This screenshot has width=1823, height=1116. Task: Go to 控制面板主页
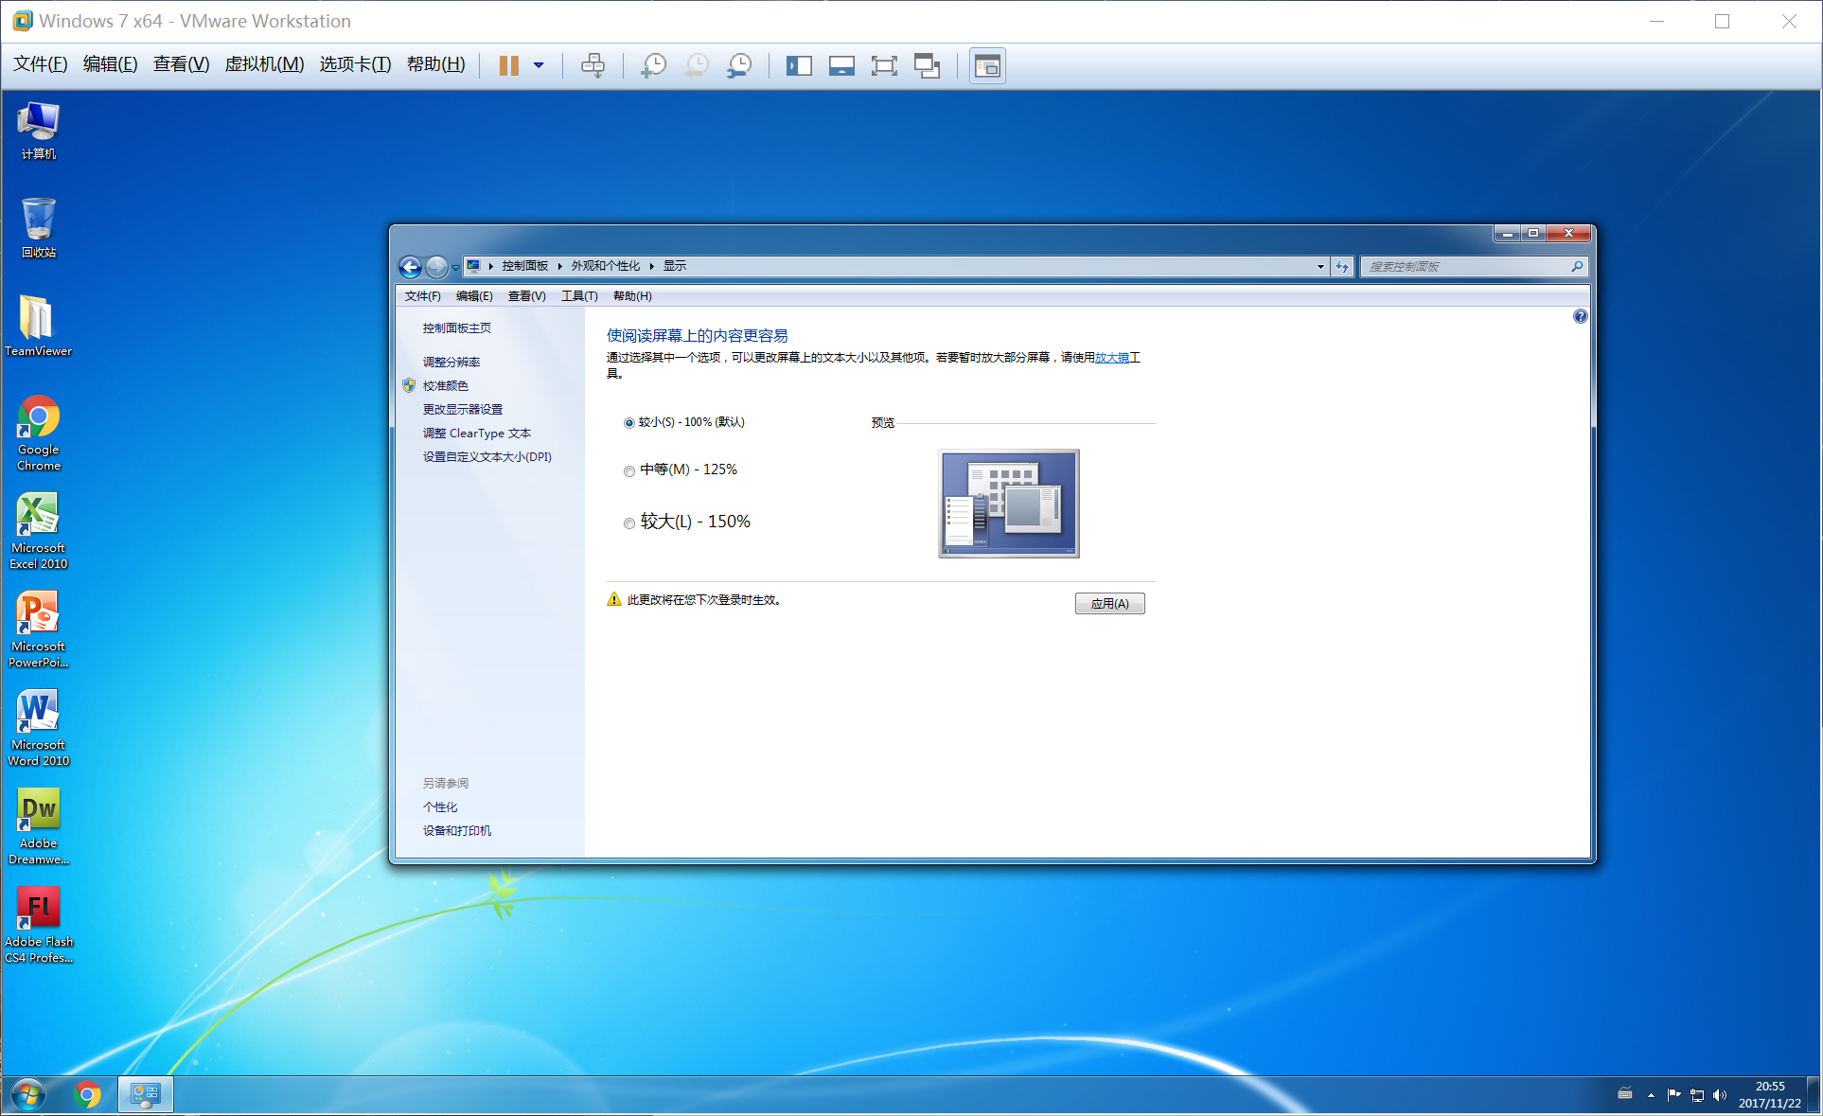point(456,328)
